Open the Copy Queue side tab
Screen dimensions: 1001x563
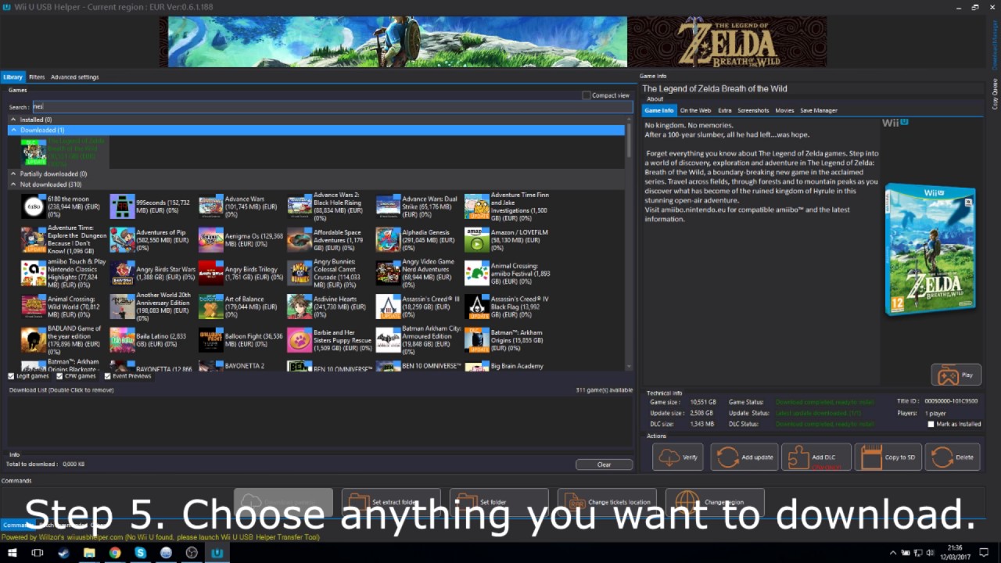[995, 94]
